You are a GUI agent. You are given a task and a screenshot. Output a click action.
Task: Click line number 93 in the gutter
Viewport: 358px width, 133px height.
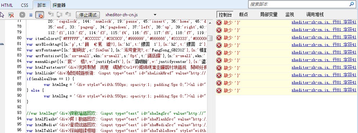(19, 113)
